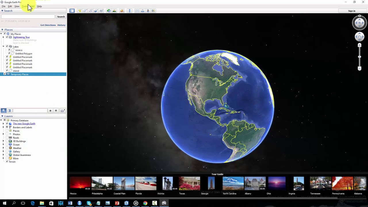Uncheck the seneca polygon checkbox

(9, 50)
